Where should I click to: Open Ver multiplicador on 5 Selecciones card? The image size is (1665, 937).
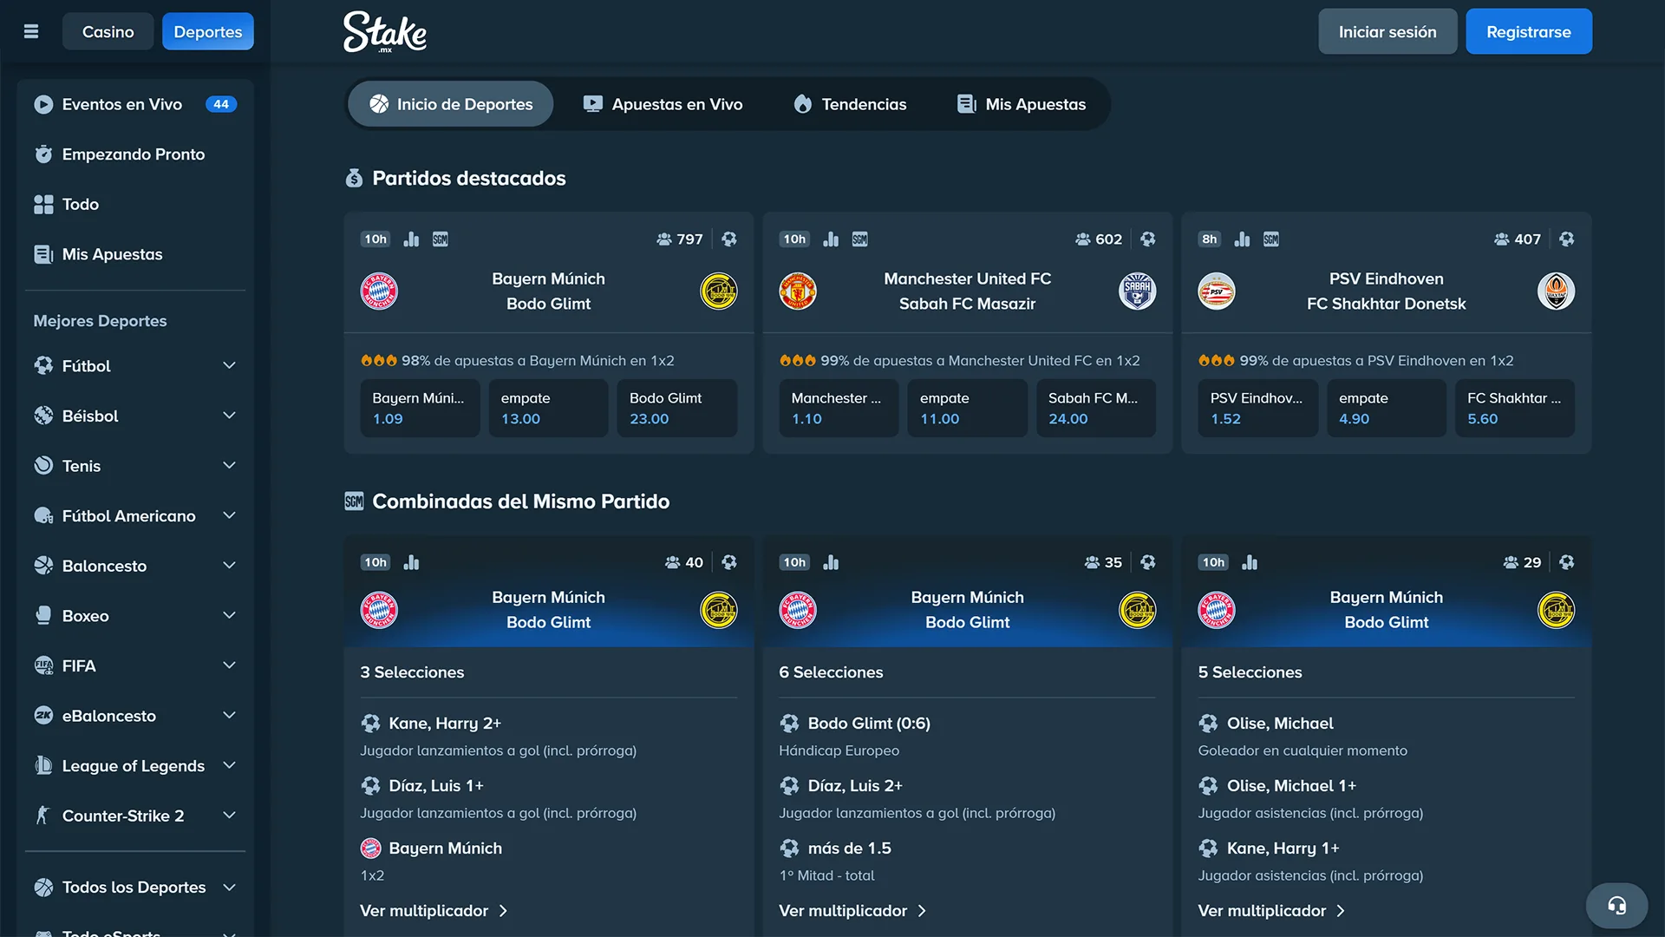coord(1271,911)
